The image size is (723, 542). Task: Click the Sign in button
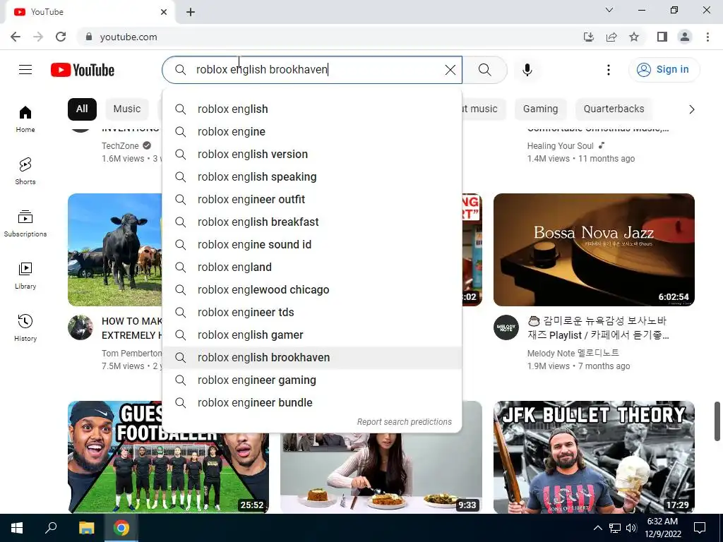click(x=664, y=70)
